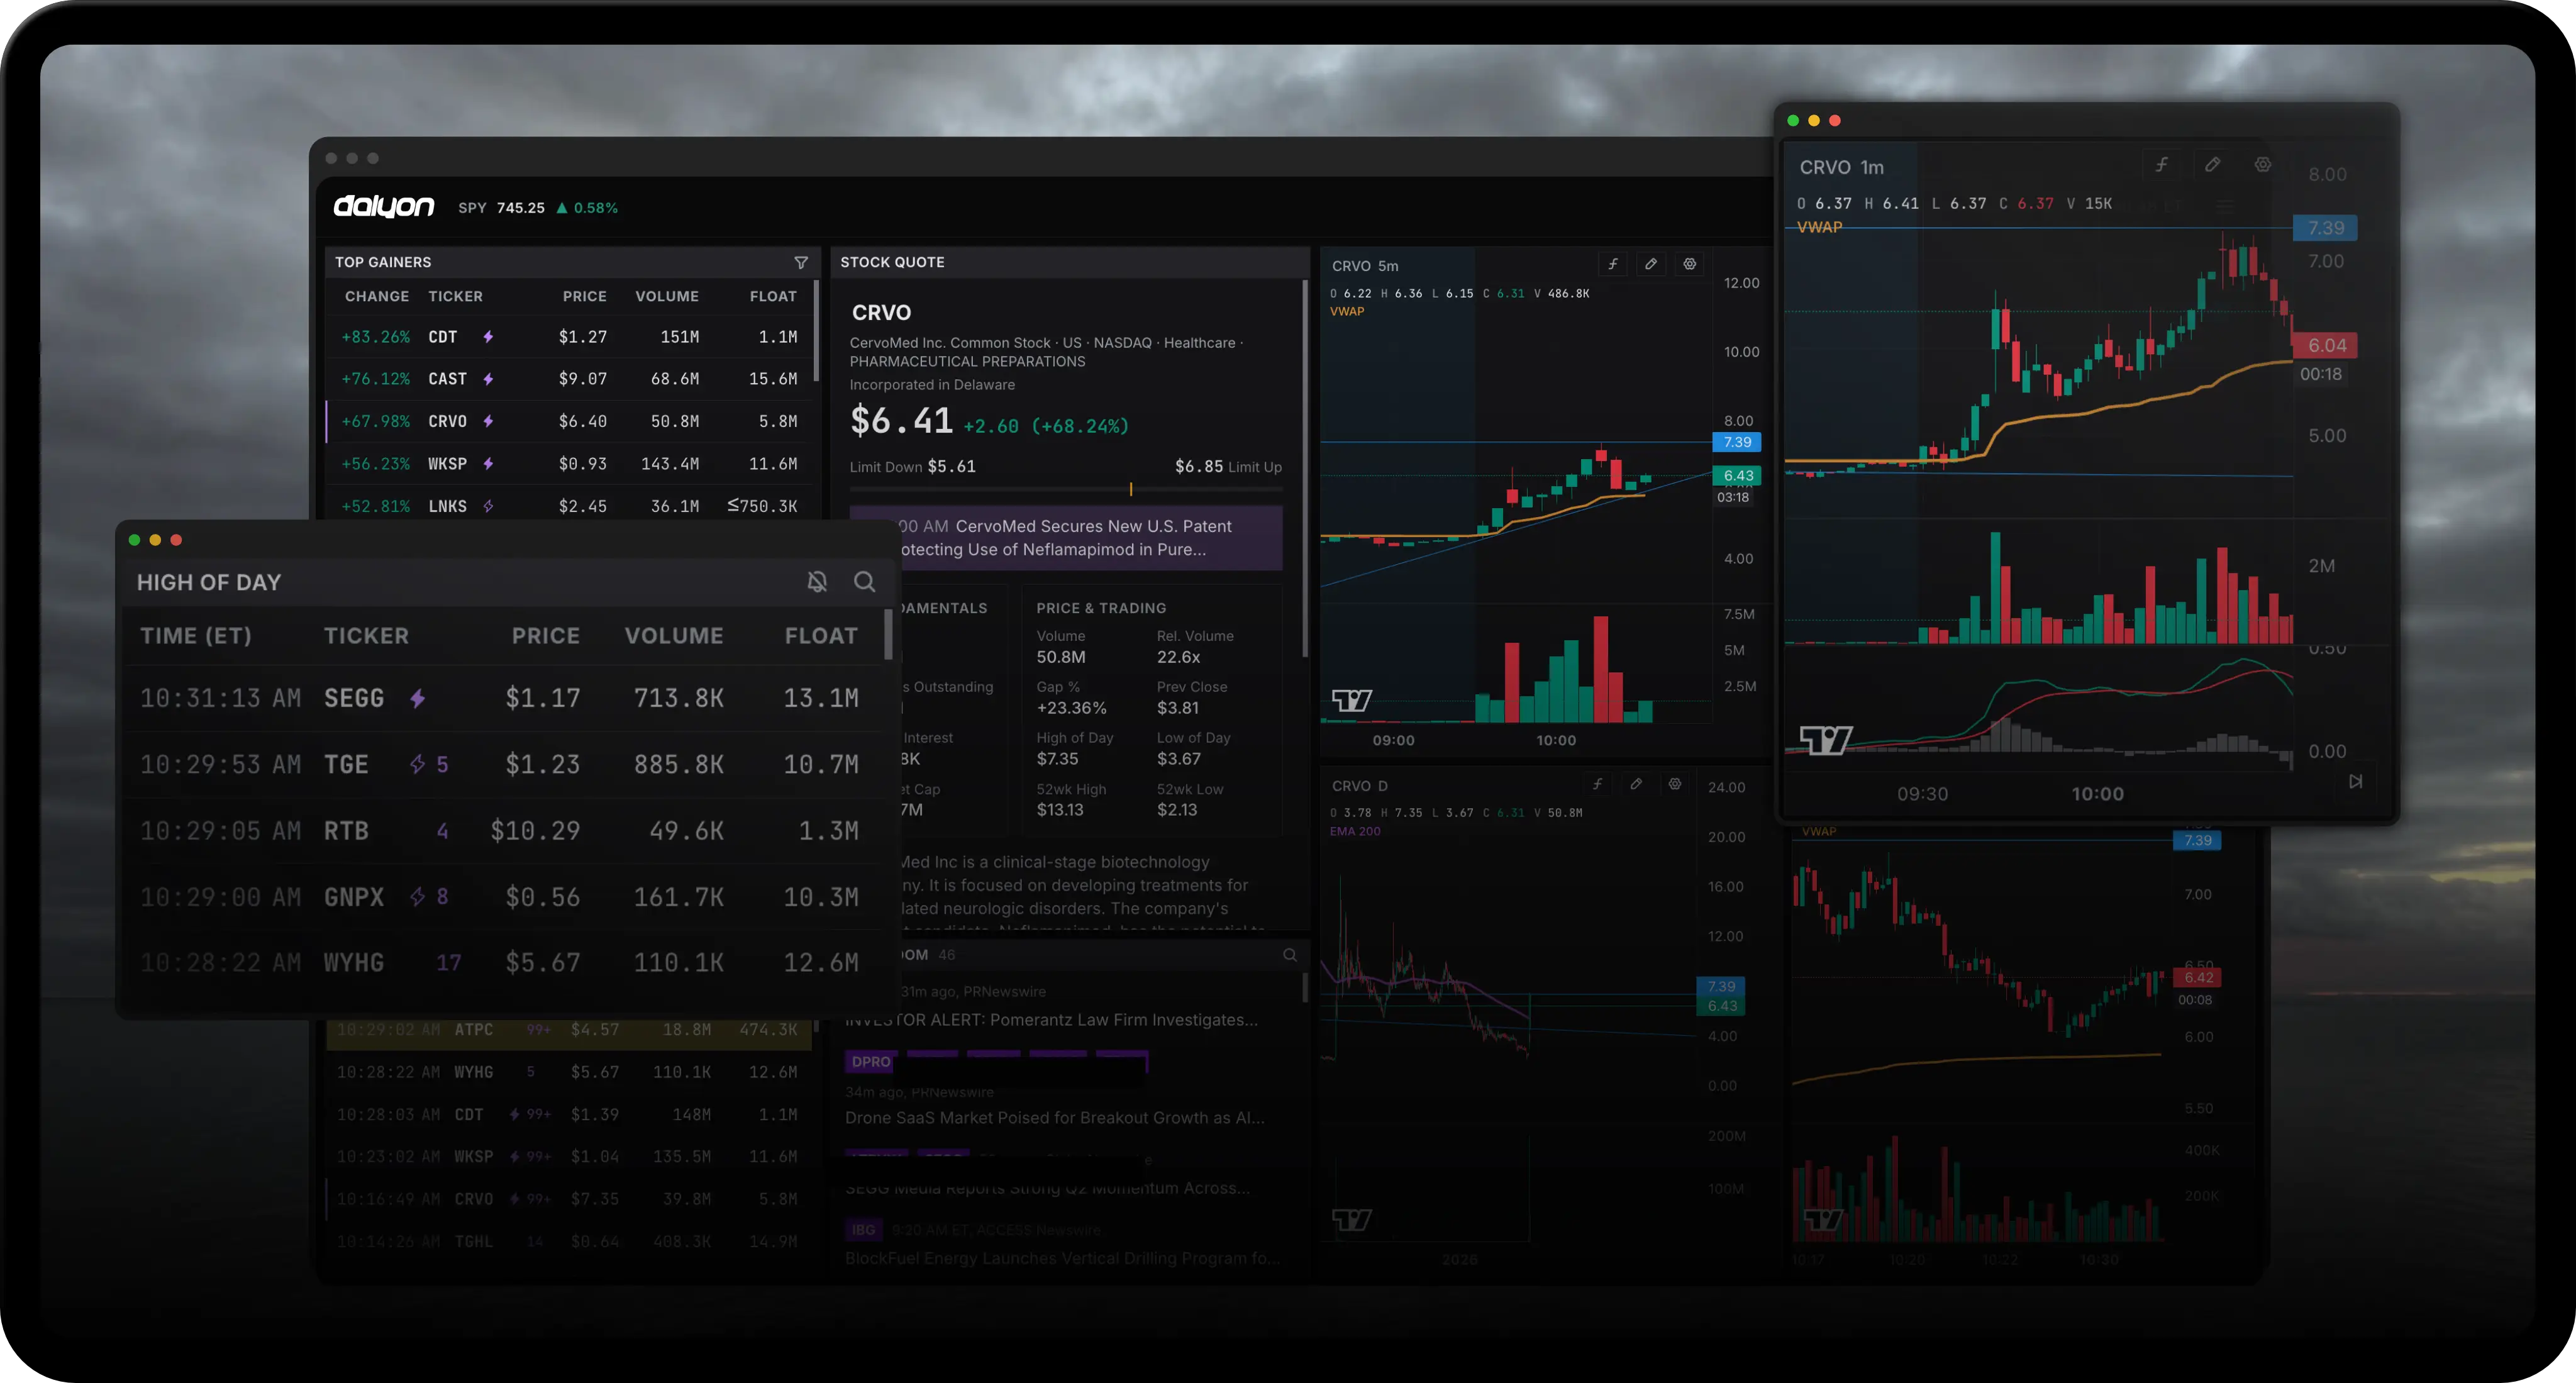
Task: Sort High of Day by PRICE header
Action: (x=545, y=635)
